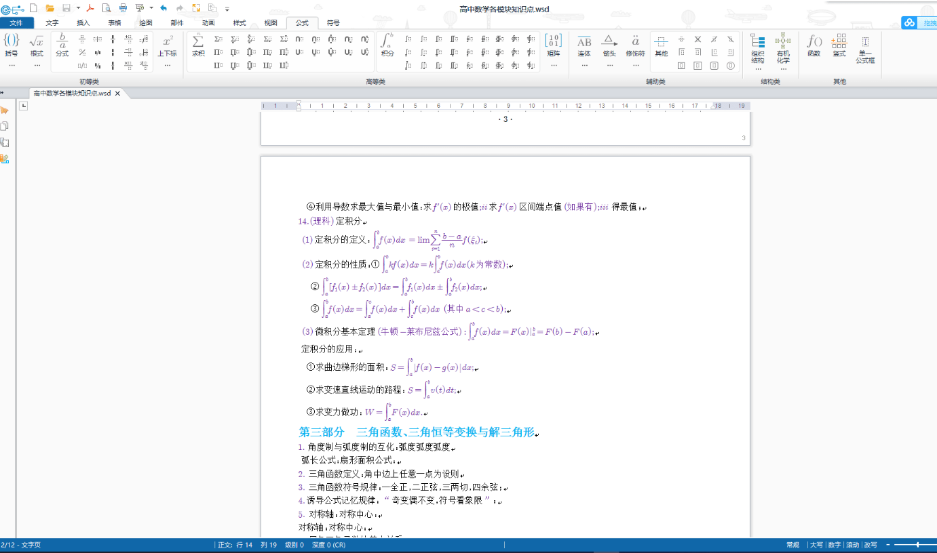Open the second left sidebar pages icon
937x553 pixels.
click(4, 126)
